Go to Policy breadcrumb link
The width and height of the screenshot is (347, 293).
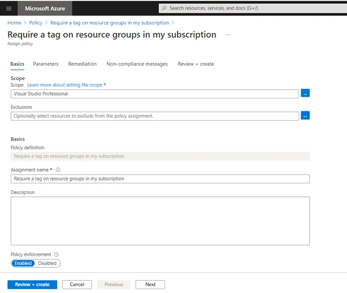pos(36,23)
